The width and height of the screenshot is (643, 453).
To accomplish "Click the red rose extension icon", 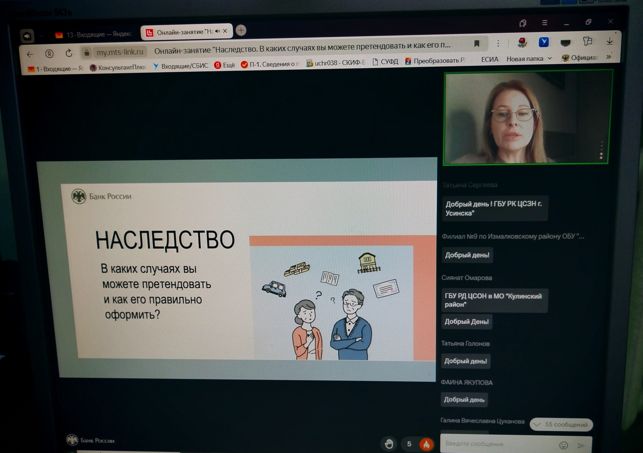I will pyautogui.click(x=522, y=42).
